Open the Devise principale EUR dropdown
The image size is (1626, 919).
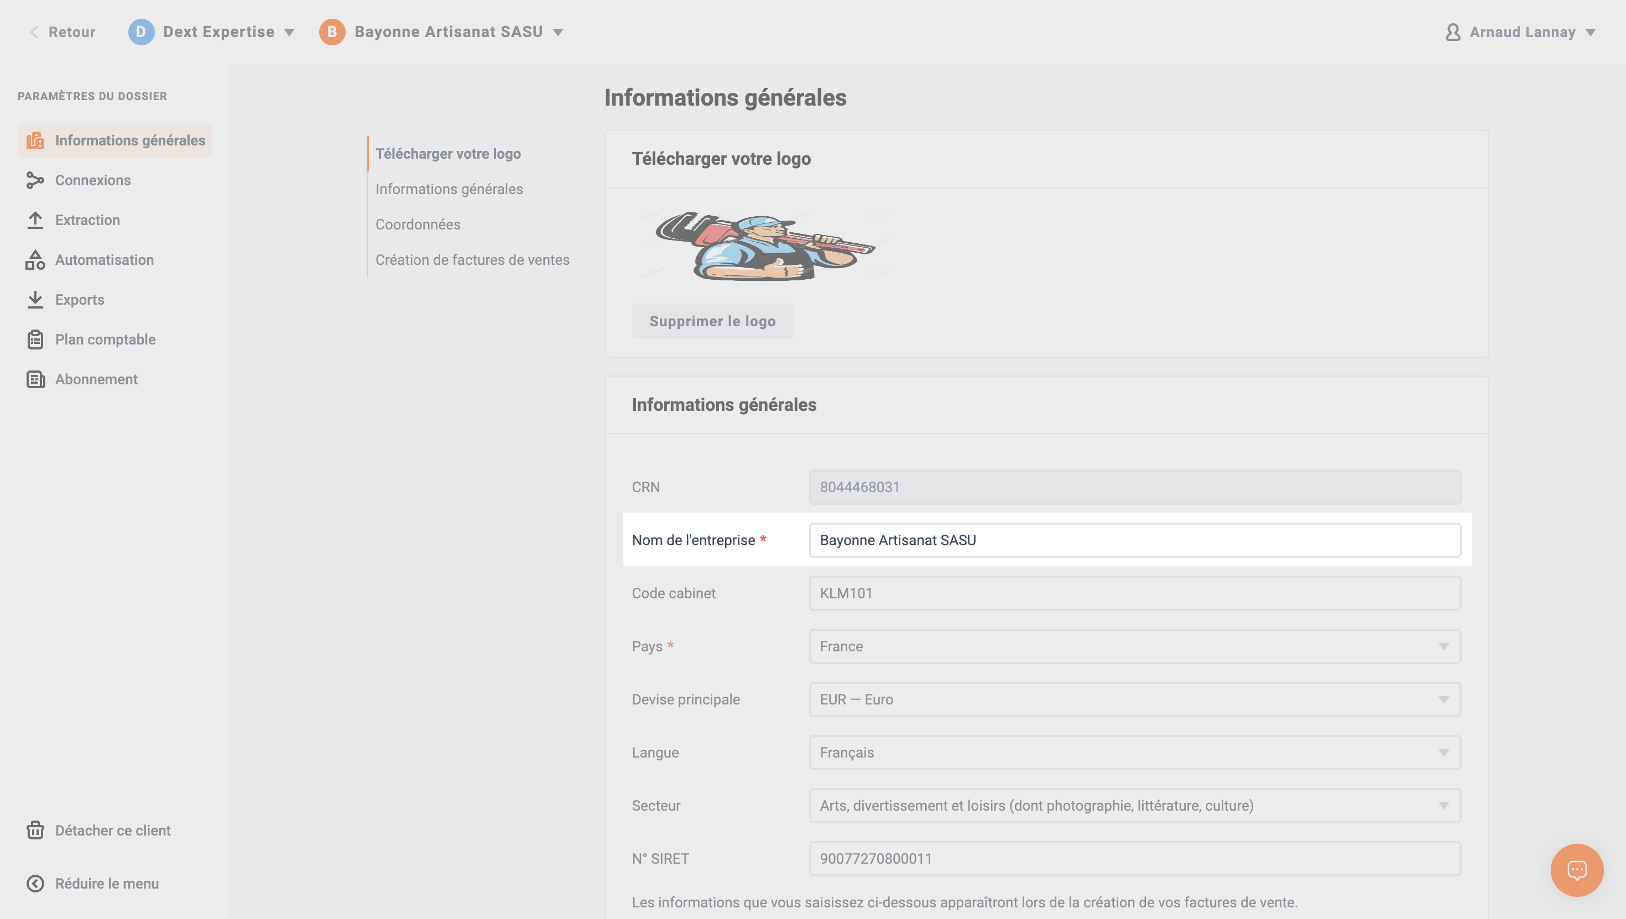(x=1135, y=699)
